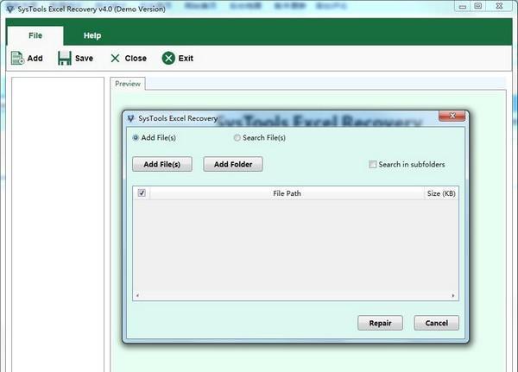
Task: Enable Search in subfolders checkbox
Action: [372, 164]
